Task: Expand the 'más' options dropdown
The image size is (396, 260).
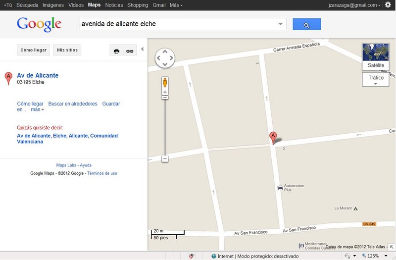Action: 38,109
